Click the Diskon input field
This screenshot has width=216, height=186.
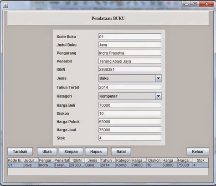[x=130, y=114]
